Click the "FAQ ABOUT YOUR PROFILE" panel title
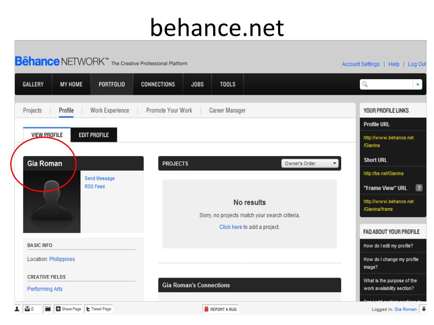The image size is (434, 325). (x=391, y=232)
